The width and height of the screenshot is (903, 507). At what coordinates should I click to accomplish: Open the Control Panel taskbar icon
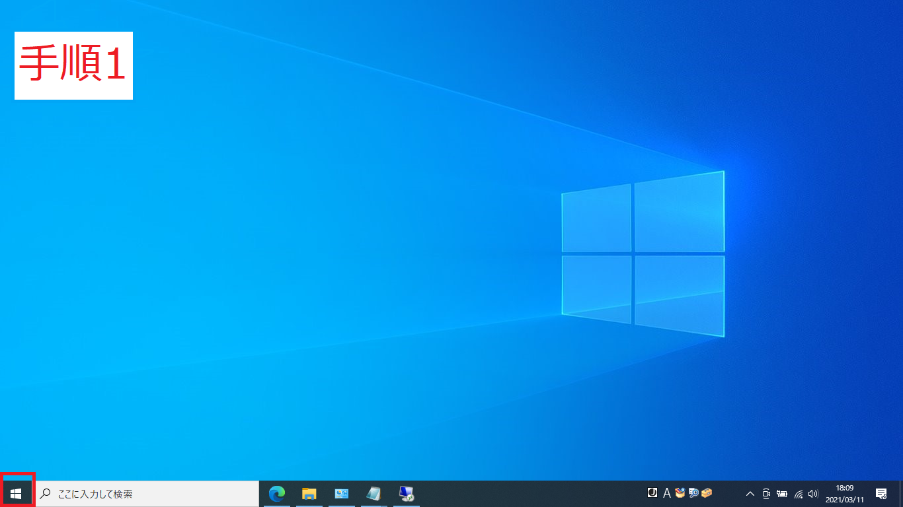(342, 493)
